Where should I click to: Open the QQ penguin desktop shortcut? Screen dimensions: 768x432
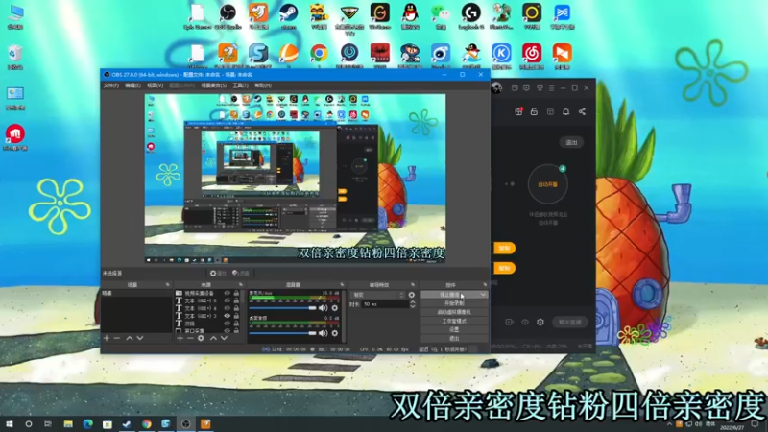point(410,15)
